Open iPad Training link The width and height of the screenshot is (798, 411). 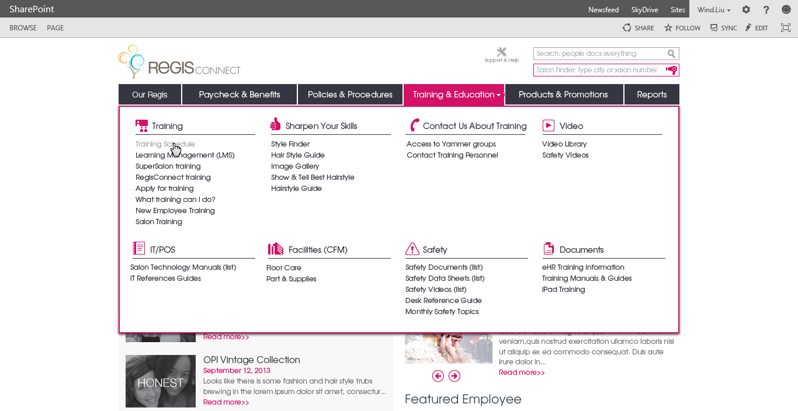pyautogui.click(x=563, y=290)
